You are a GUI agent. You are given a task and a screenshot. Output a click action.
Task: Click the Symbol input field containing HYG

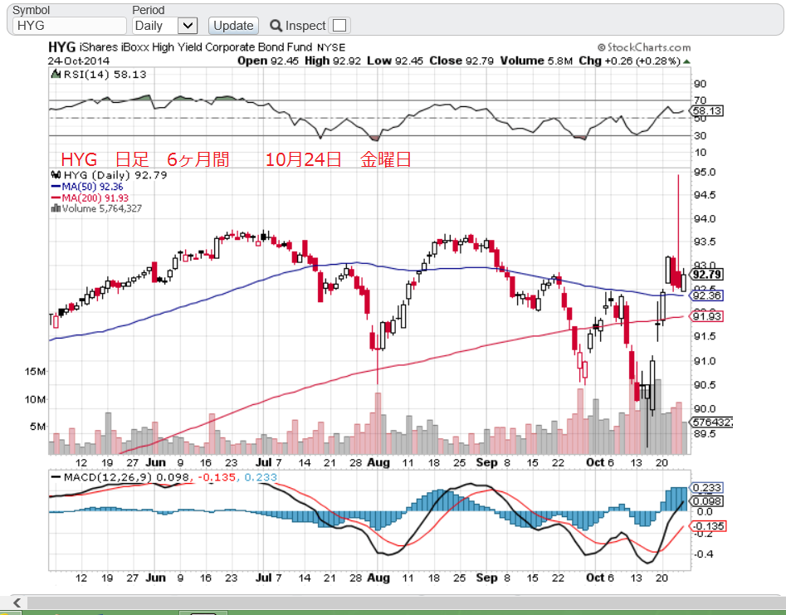[69, 26]
